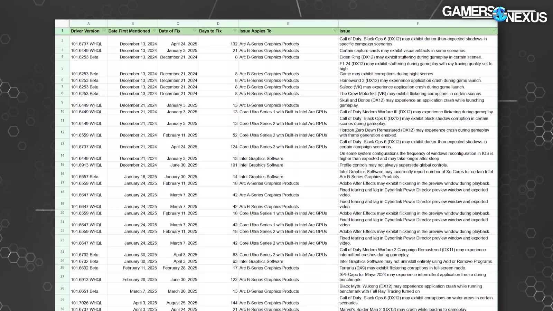Select the row 24 header
Image resolution: width=553 pixels, height=311 pixels.
63,252
